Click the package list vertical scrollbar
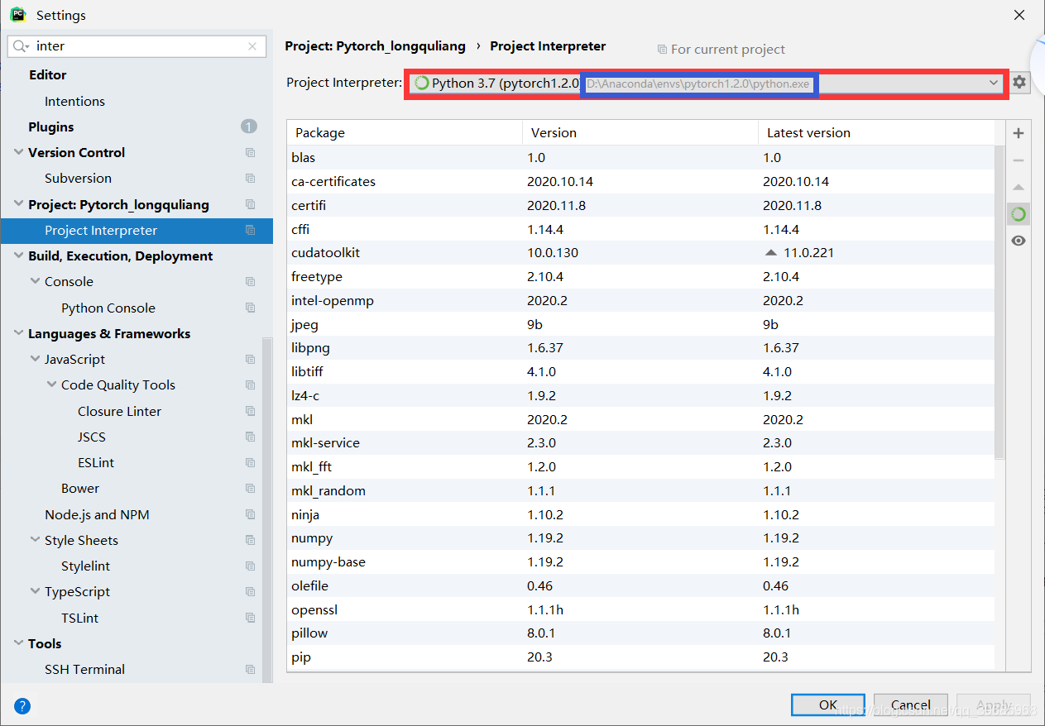Viewport: 1045px width, 726px height. pos(999,302)
